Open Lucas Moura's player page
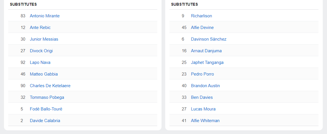This screenshot has height=134, width=327. (x=203, y=109)
